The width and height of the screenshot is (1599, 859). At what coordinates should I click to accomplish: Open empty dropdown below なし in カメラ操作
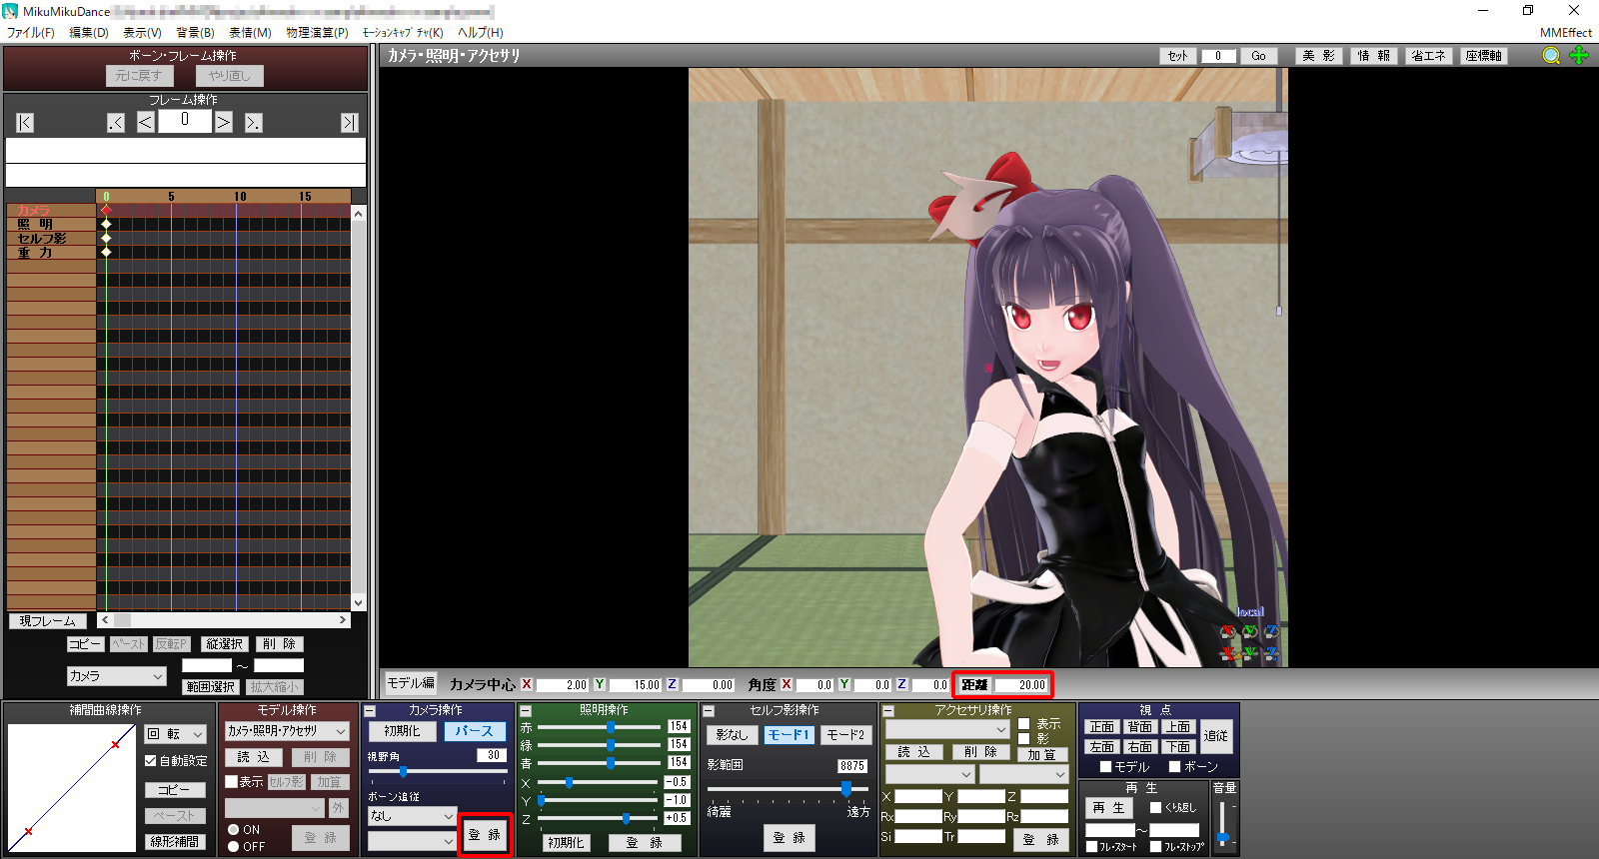(x=412, y=842)
